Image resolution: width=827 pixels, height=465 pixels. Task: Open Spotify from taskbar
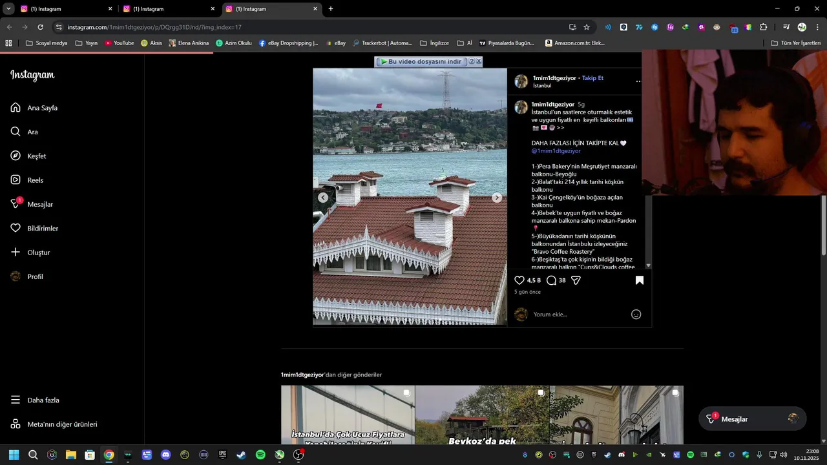click(260, 455)
